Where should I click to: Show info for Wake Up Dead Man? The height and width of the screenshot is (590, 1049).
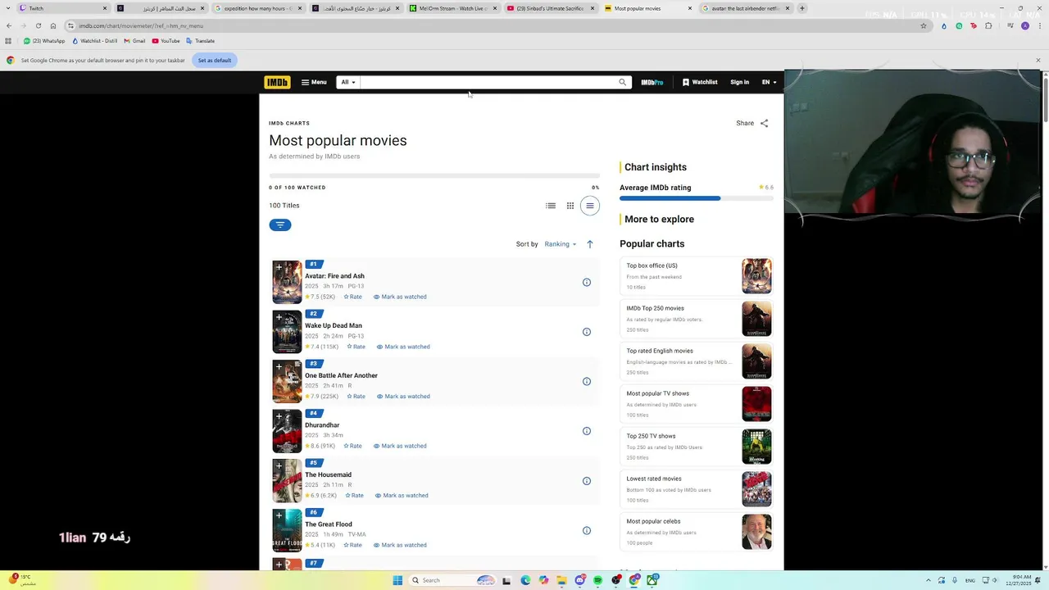click(x=587, y=332)
